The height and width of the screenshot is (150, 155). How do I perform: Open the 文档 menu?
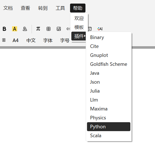tap(8, 8)
